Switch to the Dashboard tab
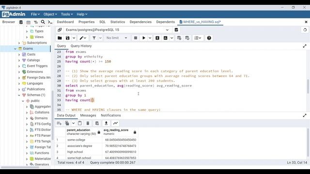Image resolution: width=310 pixels, height=174 pixels. click(x=65, y=22)
